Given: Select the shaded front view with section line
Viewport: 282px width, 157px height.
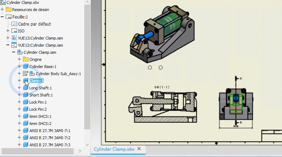Looking at the screenshot, I should [x=236, y=104].
